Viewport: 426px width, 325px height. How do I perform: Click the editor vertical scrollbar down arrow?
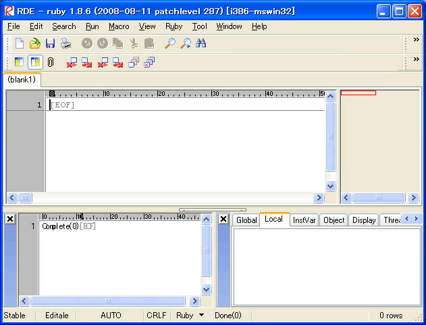pyautogui.click(x=330, y=186)
